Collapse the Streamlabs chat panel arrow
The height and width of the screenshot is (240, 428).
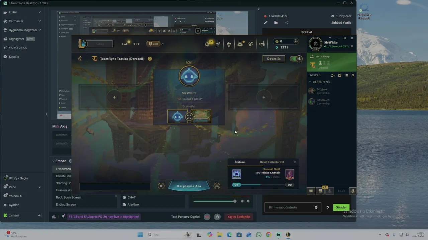click(258, 9)
